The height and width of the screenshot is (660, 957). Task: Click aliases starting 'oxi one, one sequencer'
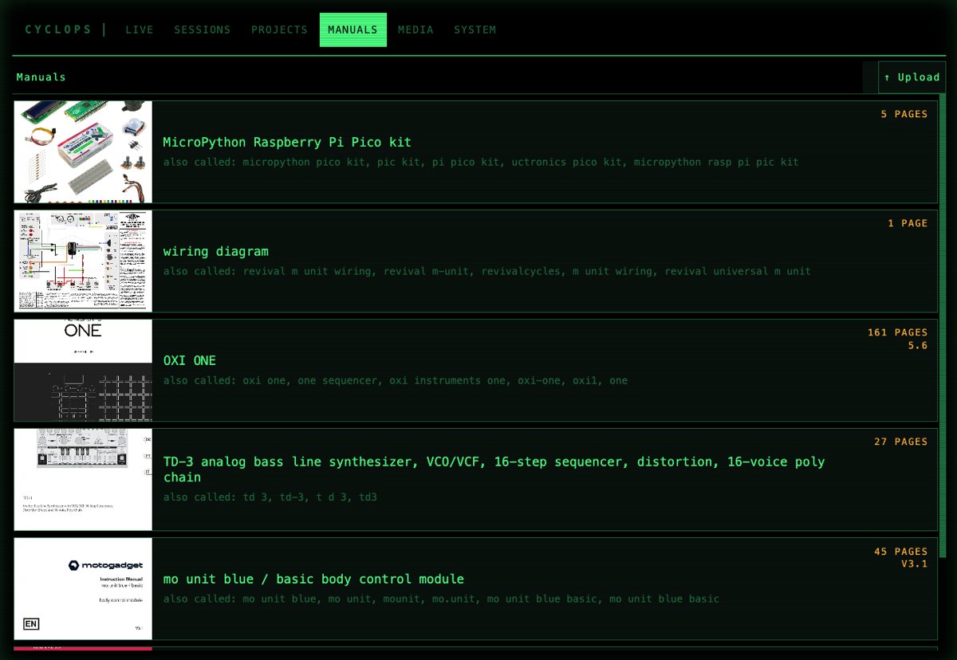pos(396,381)
